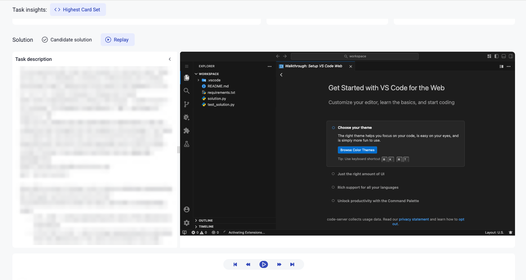Expand the .vscode folder

pyautogui.click(x=234, y=80)
